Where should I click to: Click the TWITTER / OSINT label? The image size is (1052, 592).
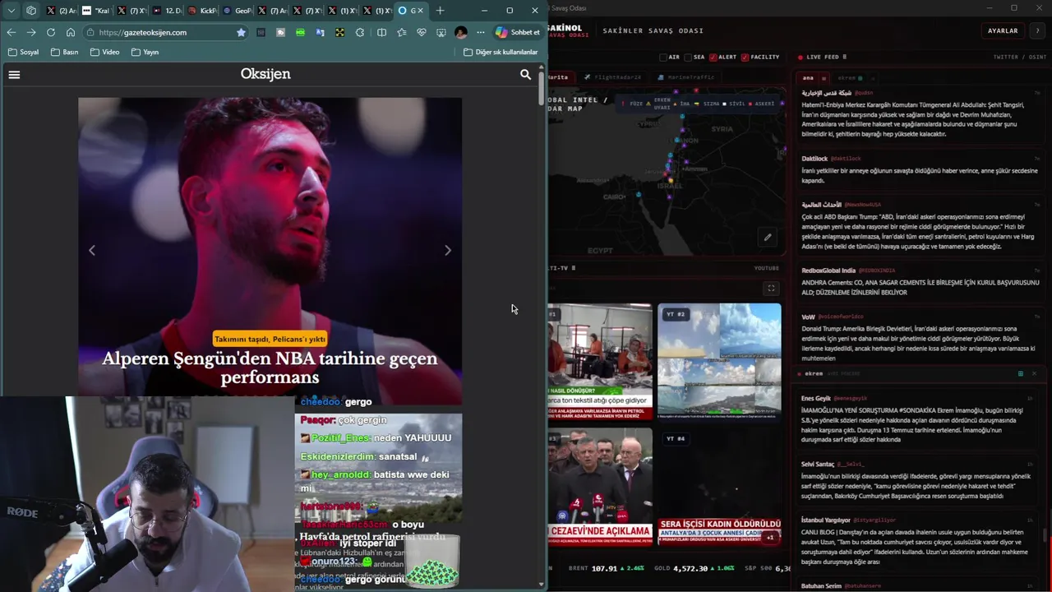click(1020, 58)
